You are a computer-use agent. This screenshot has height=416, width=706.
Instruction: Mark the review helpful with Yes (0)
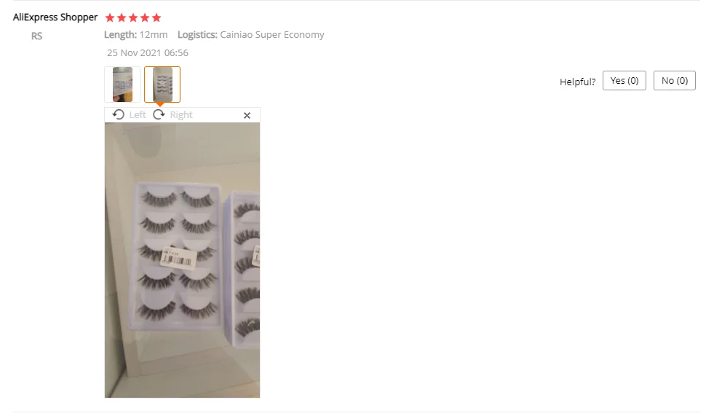(x=624, y=81)
